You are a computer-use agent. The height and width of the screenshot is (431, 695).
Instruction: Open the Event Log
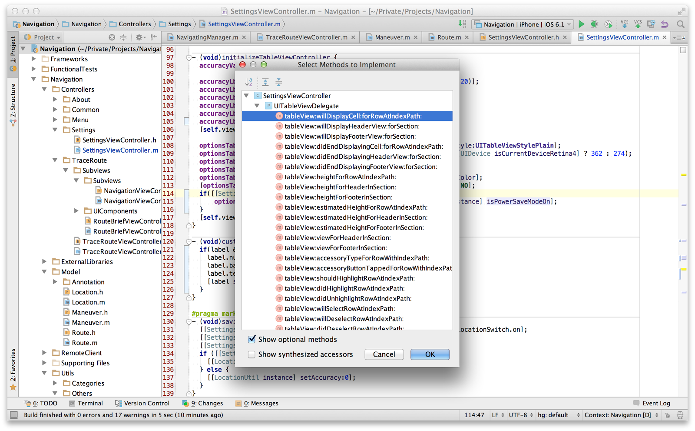click(x=652, y=403)
